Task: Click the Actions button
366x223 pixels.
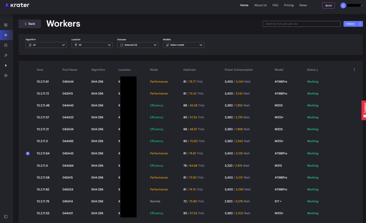Action: 350,24
